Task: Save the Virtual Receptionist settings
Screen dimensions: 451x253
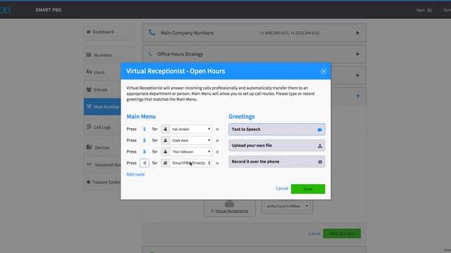Action: (308, 189)
